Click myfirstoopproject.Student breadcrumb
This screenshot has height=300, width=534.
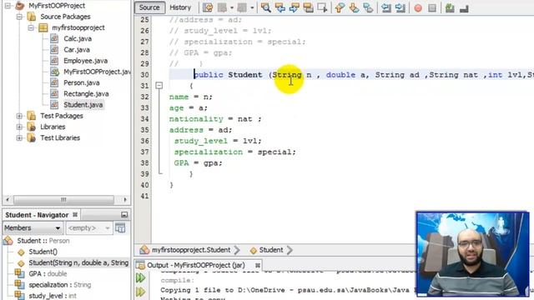(x=191, y=250)
